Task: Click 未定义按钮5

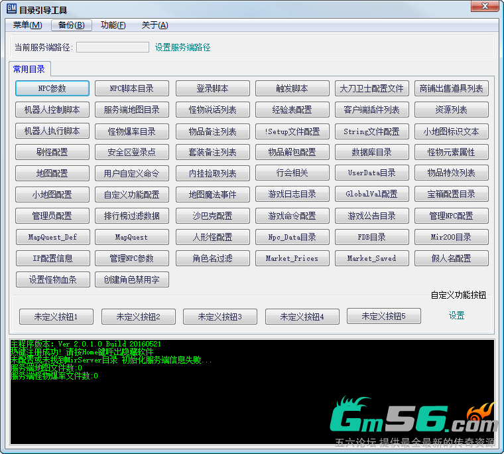Action: click(x=384, y=316)
